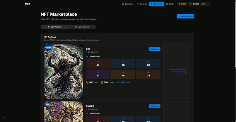Click the chart icon on Your Auction button

click(x=172, y=72)
